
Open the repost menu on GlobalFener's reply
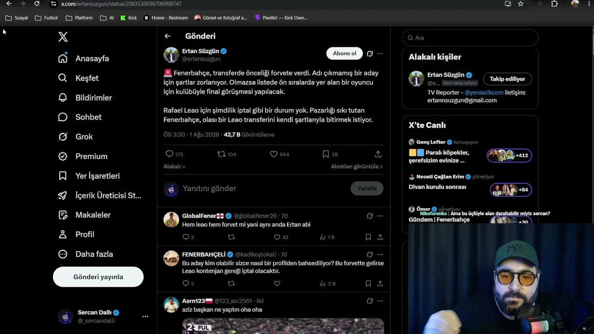point(231,237)
